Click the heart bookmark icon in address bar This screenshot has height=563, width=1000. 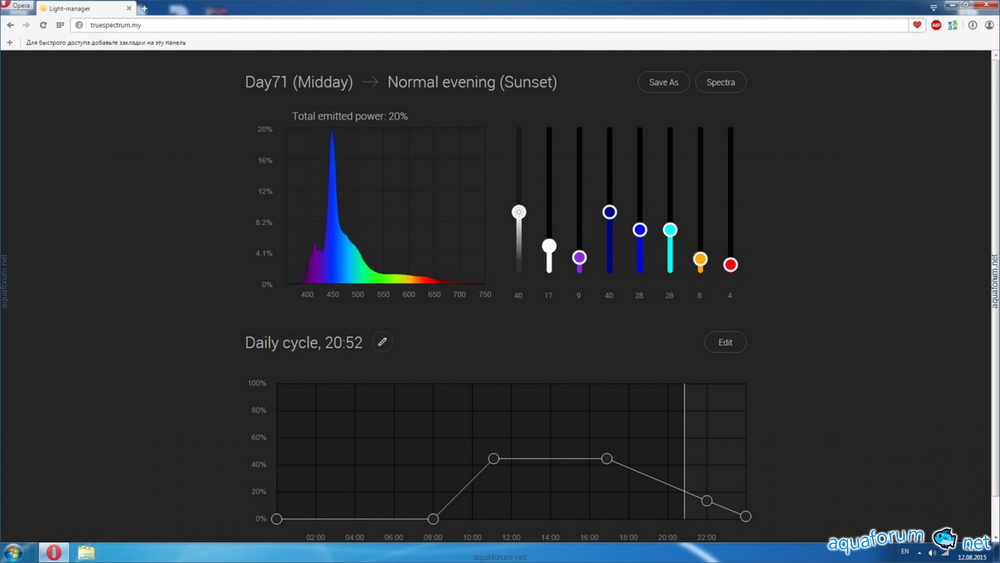pos(917,25)
